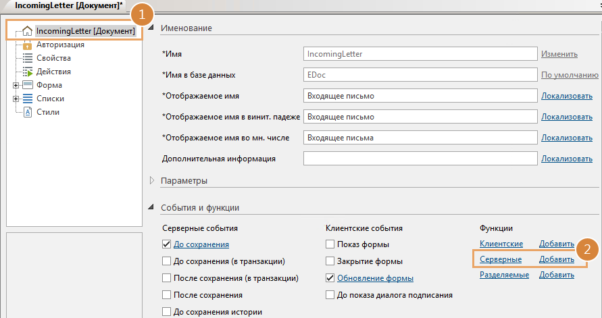602x318 pixels.
Task: Click the lock icon next to Авторизация
Action: point(28,45)
